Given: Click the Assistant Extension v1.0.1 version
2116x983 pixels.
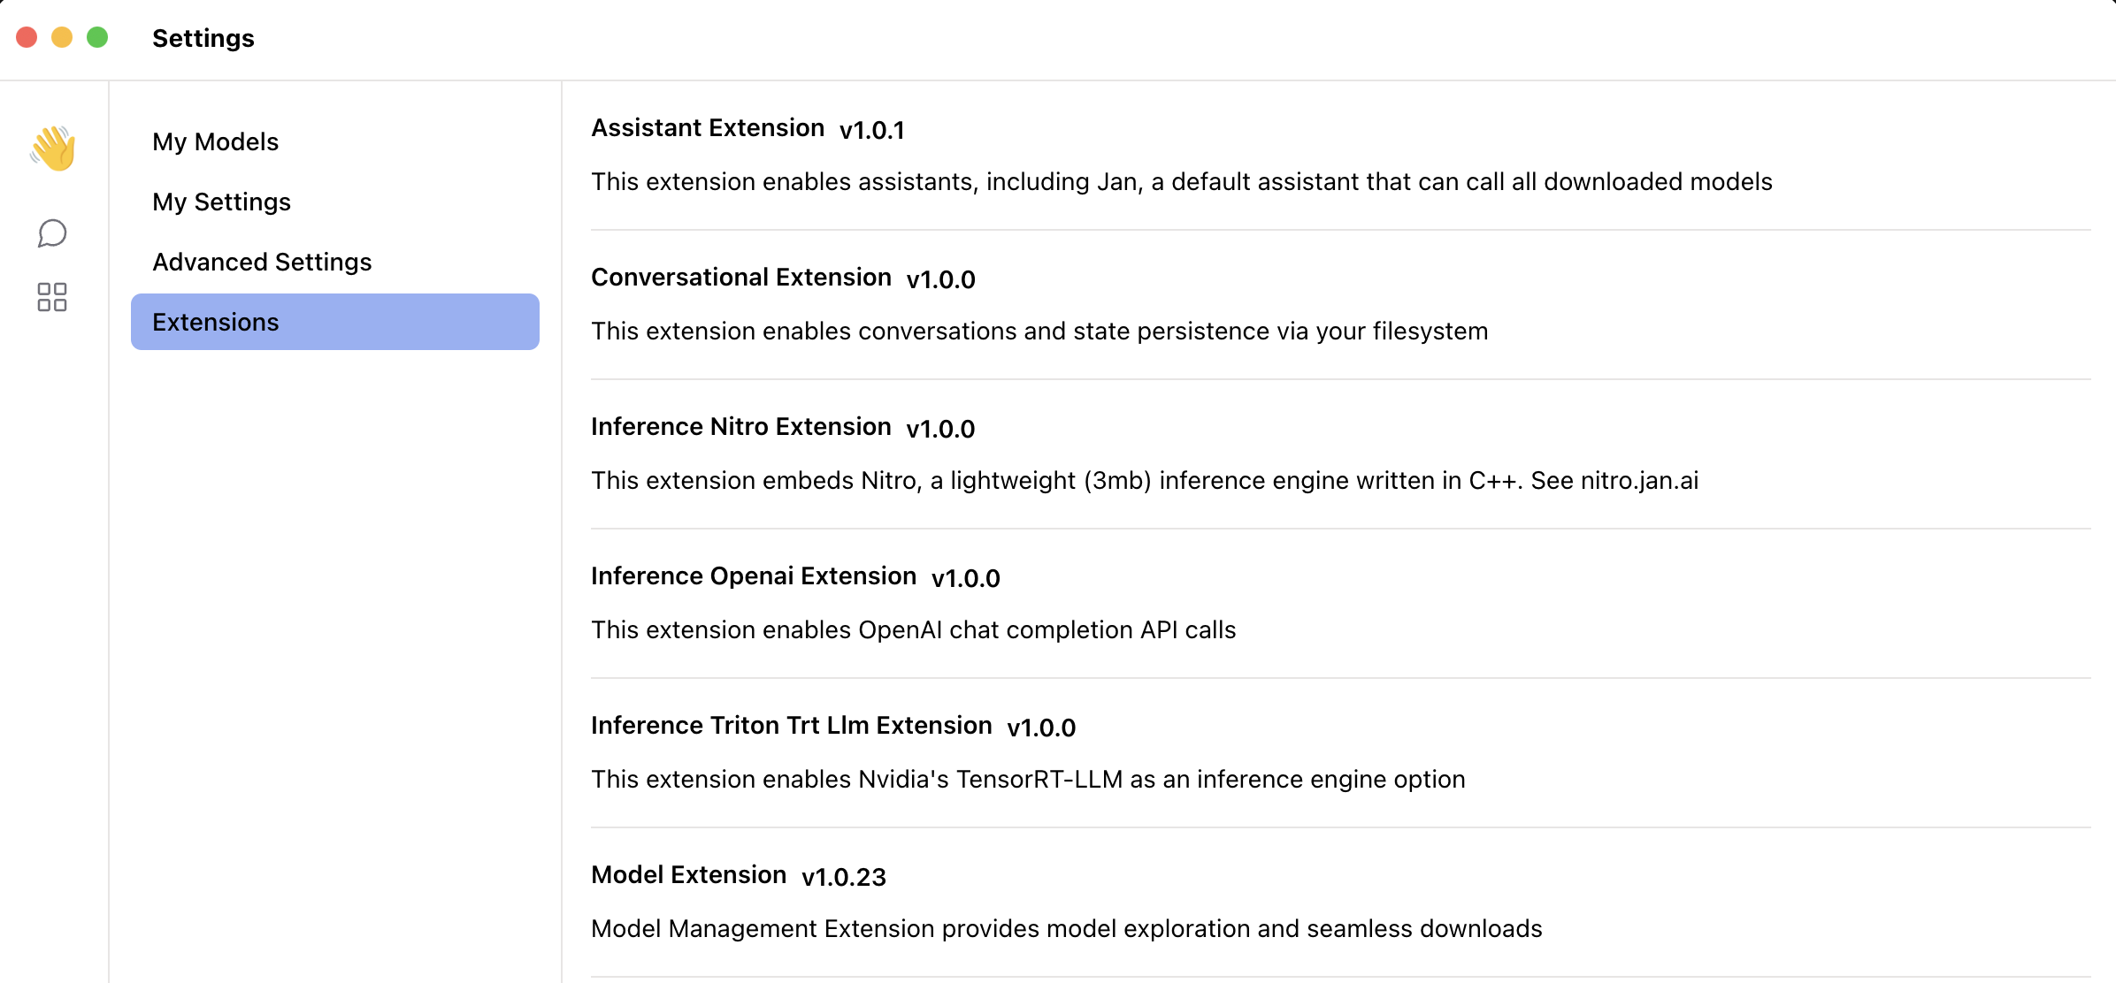Looking at the screenshot, I should click(872, 130).
